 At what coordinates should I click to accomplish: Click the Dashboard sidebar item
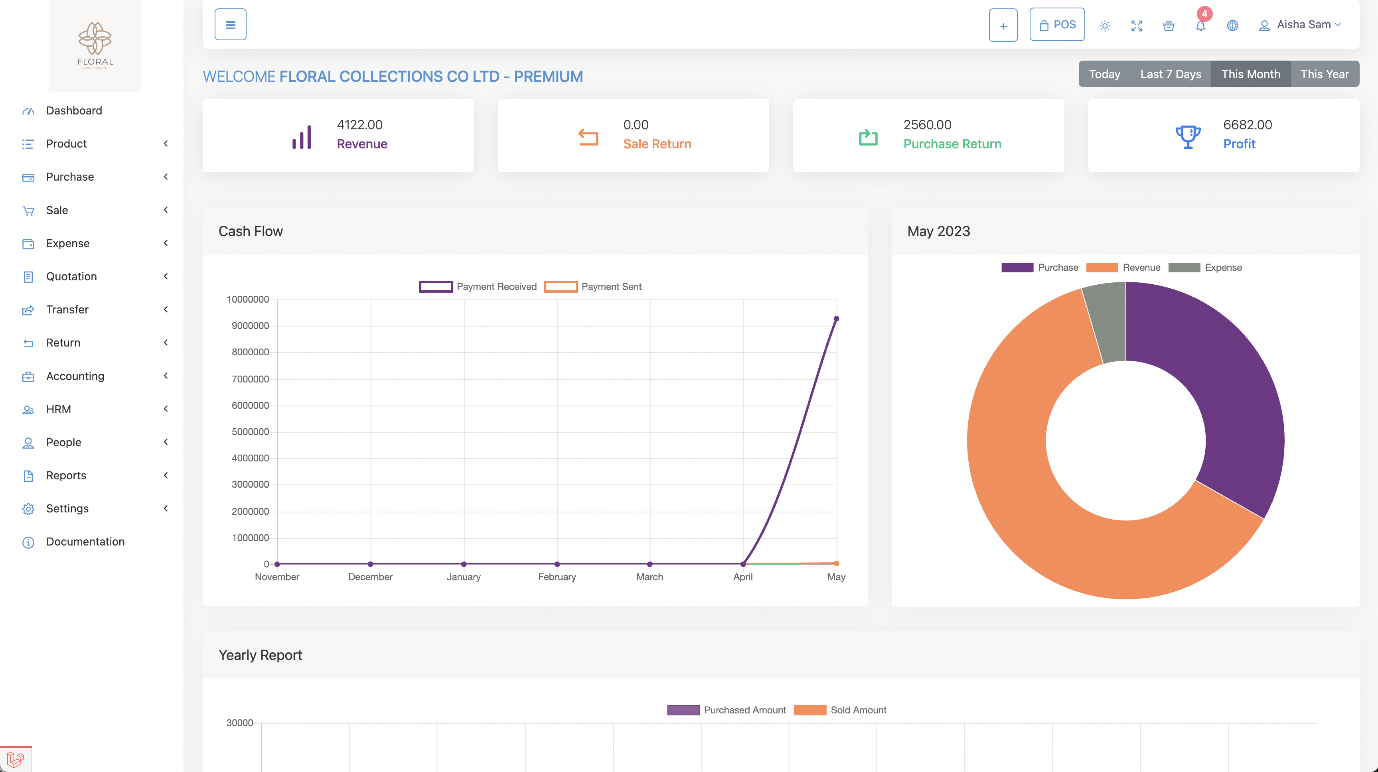(x=74, y=110)
